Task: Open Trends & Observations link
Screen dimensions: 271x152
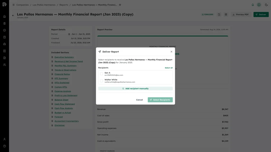Action: coord(65,70)
